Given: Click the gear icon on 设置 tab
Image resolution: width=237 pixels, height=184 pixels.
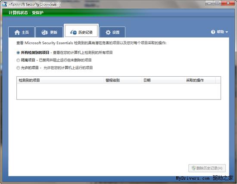Looking at the screenshot, I should pyautogui.click(x=108, y=32).
